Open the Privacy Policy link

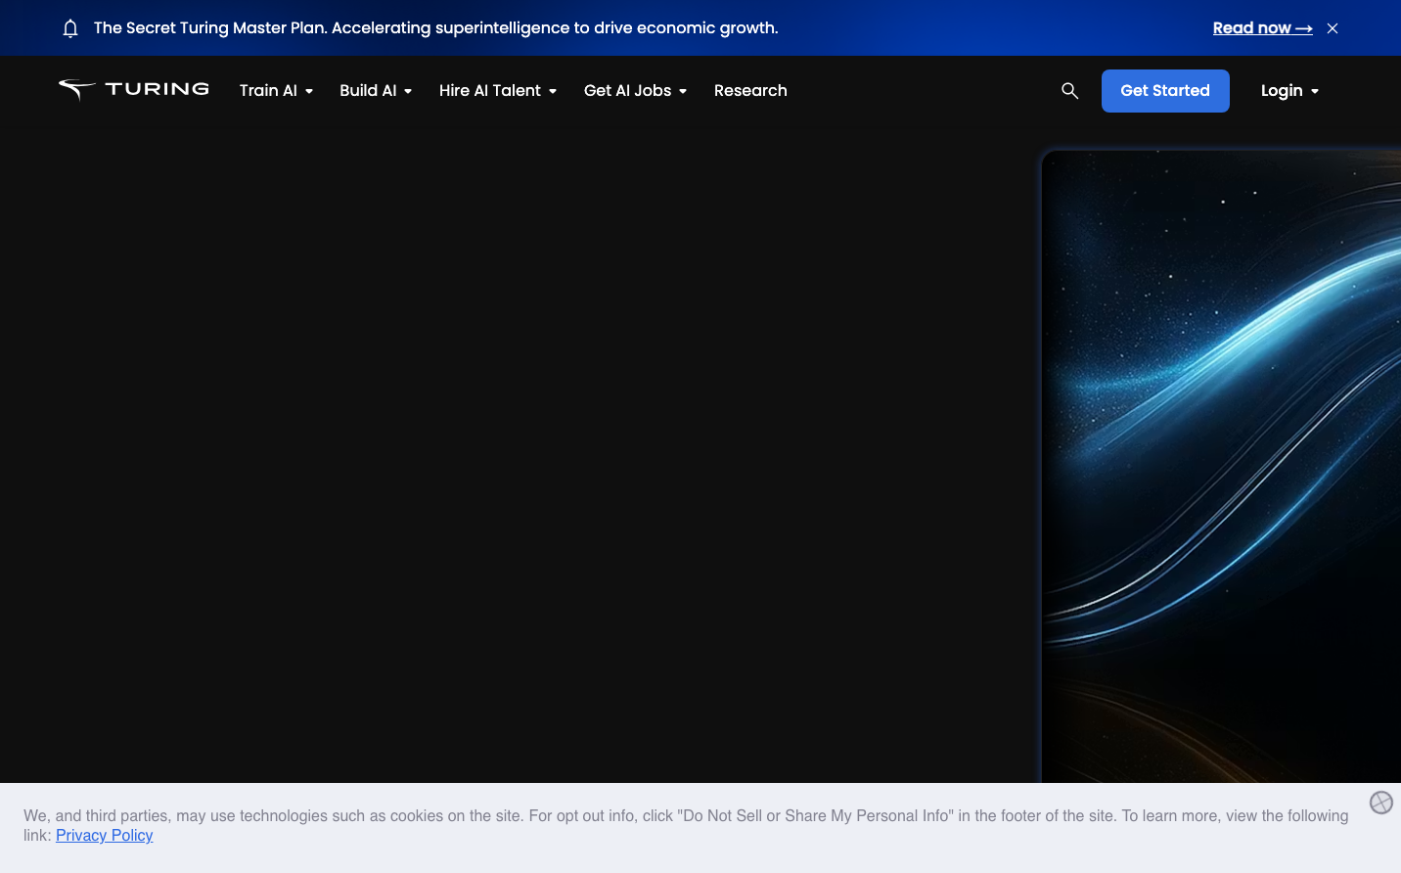[x=104, y=836]
